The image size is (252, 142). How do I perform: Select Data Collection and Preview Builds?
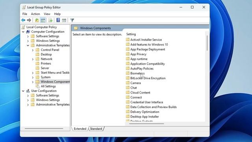point(154,107)
